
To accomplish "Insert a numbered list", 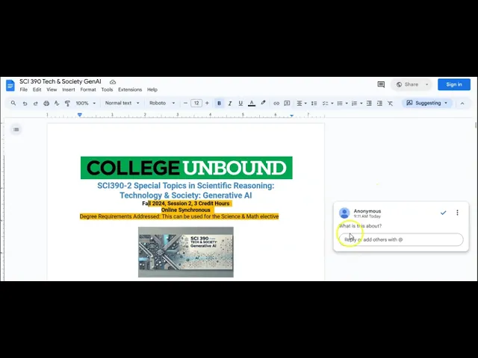I will tap(354, 104).
